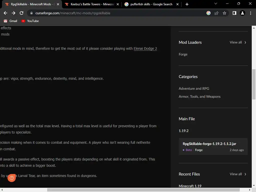Reload the CurseForge page
This screenshot has width=256, height=192.
21,13
